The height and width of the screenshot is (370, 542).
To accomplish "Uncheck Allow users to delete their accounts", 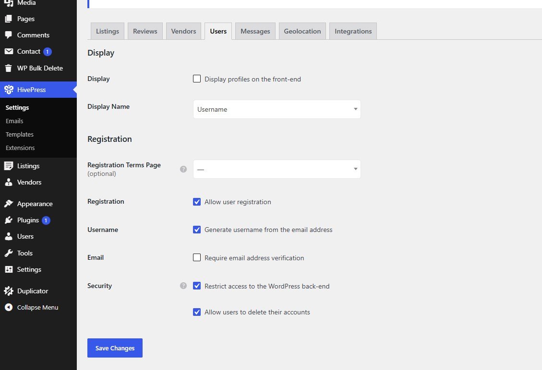I will point(197,312).
